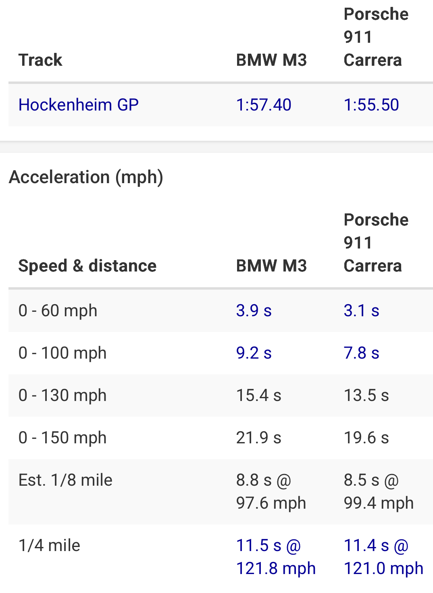Open BMW M3 0-100 mph time 9.2 s
The height and width of the screenshot is (593, 433).
click(254, 353)
